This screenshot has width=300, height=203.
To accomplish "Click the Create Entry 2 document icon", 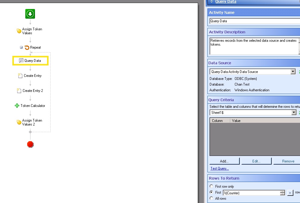I will click(19, 91).
